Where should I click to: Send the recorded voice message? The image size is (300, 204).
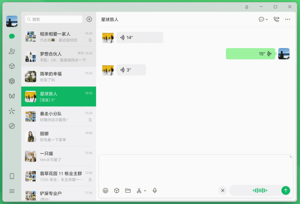(x=286, y=191)
